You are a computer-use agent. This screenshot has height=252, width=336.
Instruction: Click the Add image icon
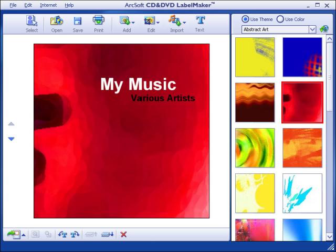click(x=125, y=21)
